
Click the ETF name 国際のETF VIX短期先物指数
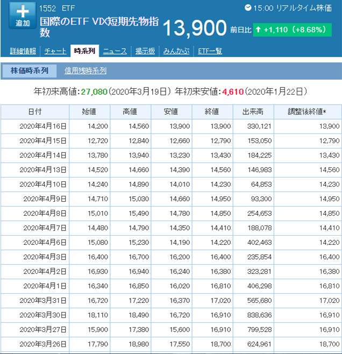coord(99,27)
